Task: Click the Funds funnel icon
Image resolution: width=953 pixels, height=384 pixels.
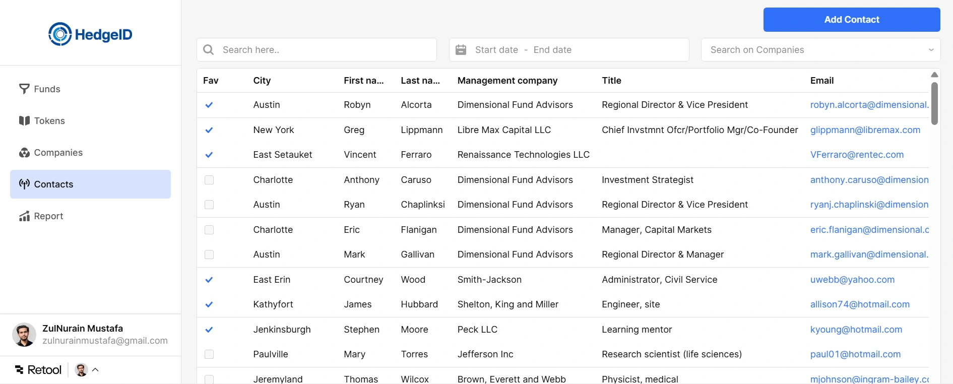Action: [24, 89]
